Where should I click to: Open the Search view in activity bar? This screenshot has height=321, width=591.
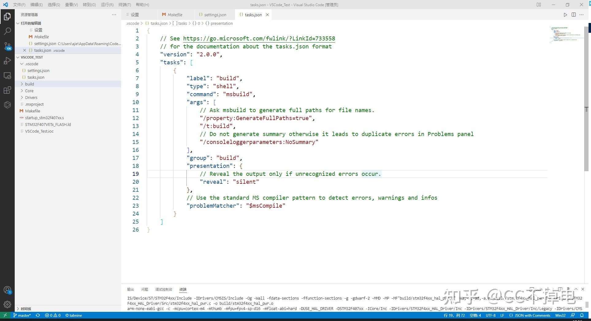coord(7,31)
